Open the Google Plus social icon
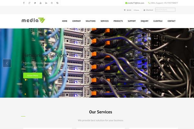This screenshot has width=194, height=129. tap(29, 3)
